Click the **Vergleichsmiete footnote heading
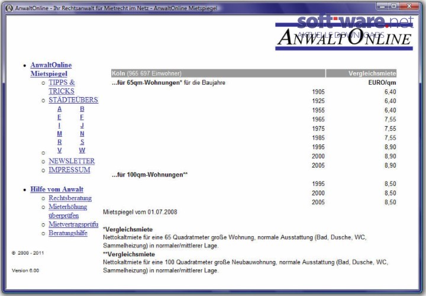The width and height of the screenshot is (426, 296). (x=129, y=255)
